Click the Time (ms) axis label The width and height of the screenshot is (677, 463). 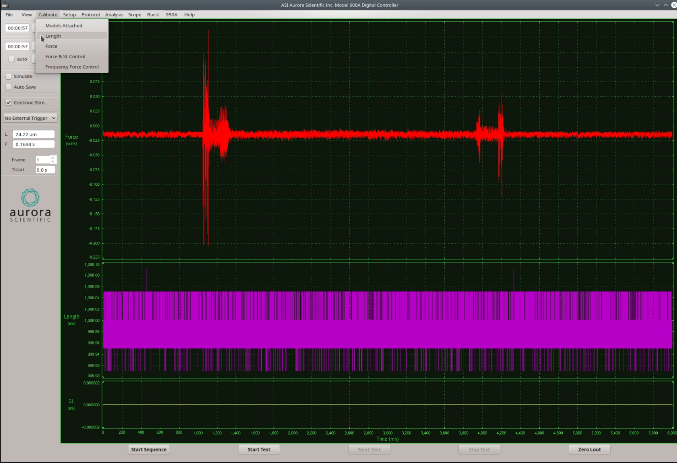(388, 439)
